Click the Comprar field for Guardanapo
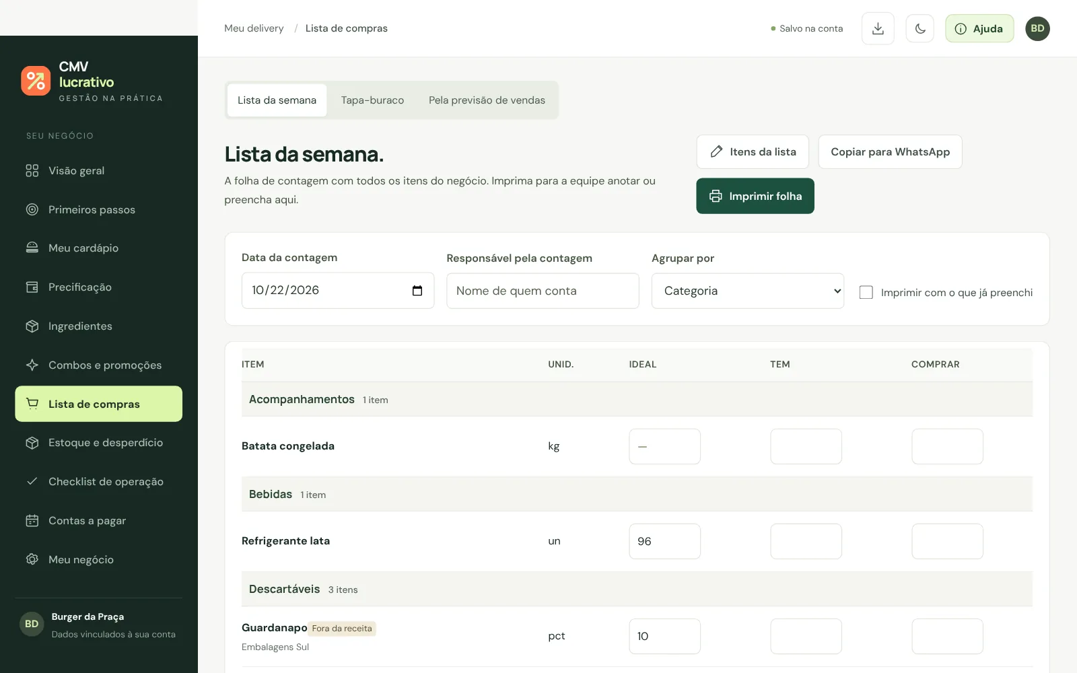1077x673 pixels. pos(947,636)
